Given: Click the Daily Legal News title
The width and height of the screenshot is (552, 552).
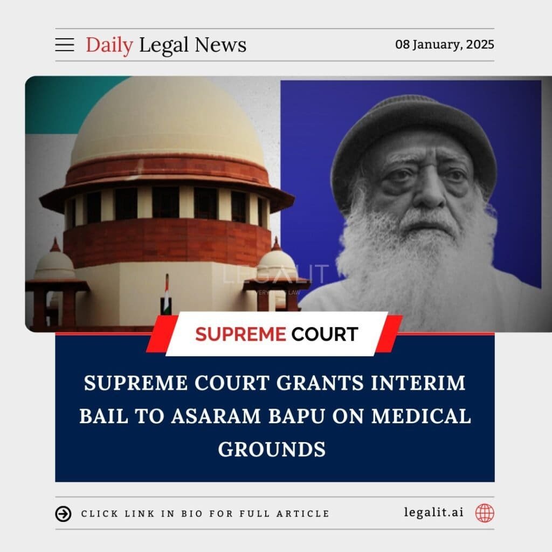Looking at the screenshot, I should tap(166, 45).
